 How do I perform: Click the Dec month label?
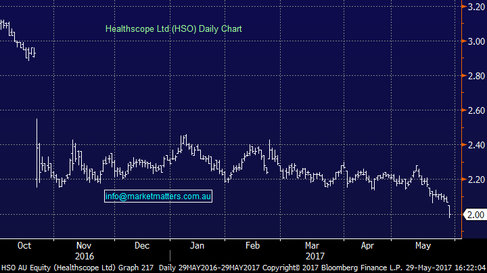[x=142, y=246]
